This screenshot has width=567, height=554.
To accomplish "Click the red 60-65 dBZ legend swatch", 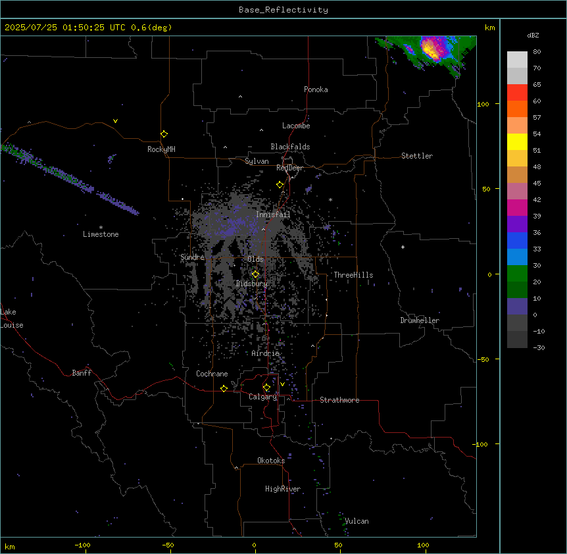I will click(x=517, y=93).
